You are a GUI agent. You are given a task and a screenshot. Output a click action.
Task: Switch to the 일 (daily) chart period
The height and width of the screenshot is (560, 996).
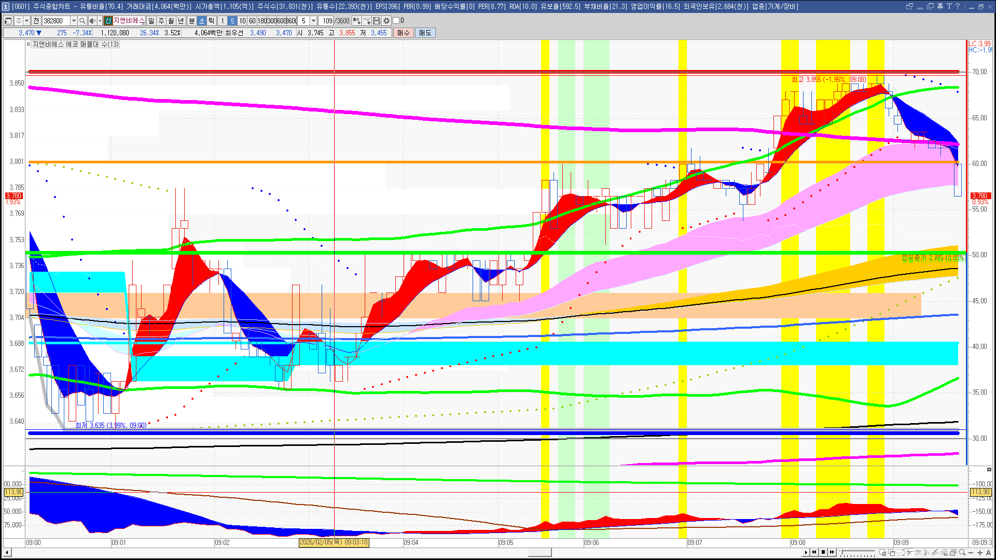tap(151, 21)
